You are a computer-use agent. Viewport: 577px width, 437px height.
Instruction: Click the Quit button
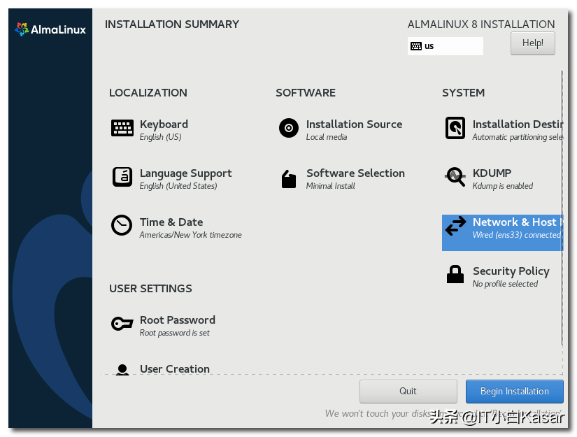[408, 392]
